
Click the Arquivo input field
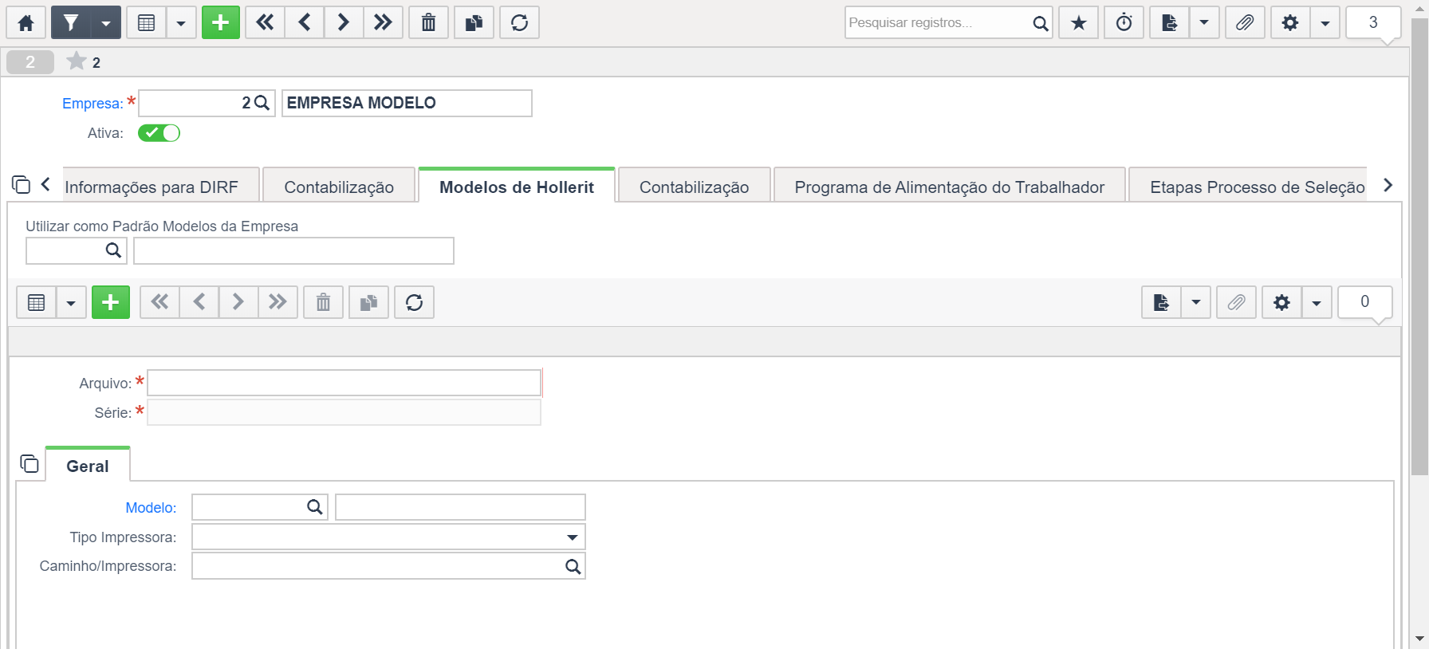(344, 383)
